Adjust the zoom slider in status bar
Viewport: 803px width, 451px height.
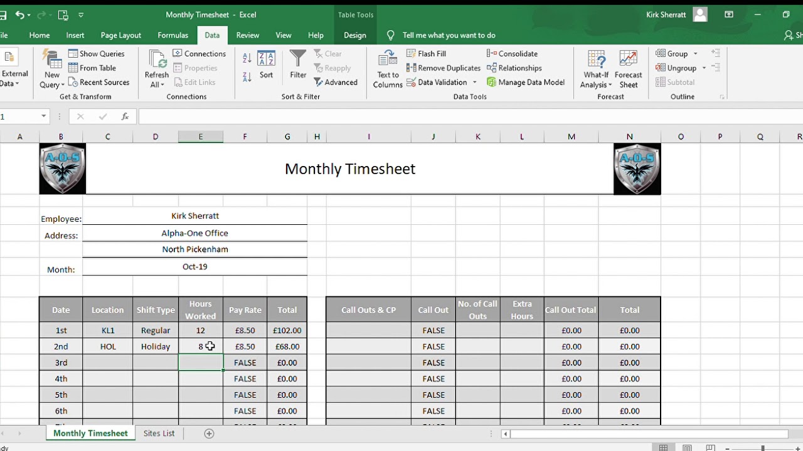[763, 448]
